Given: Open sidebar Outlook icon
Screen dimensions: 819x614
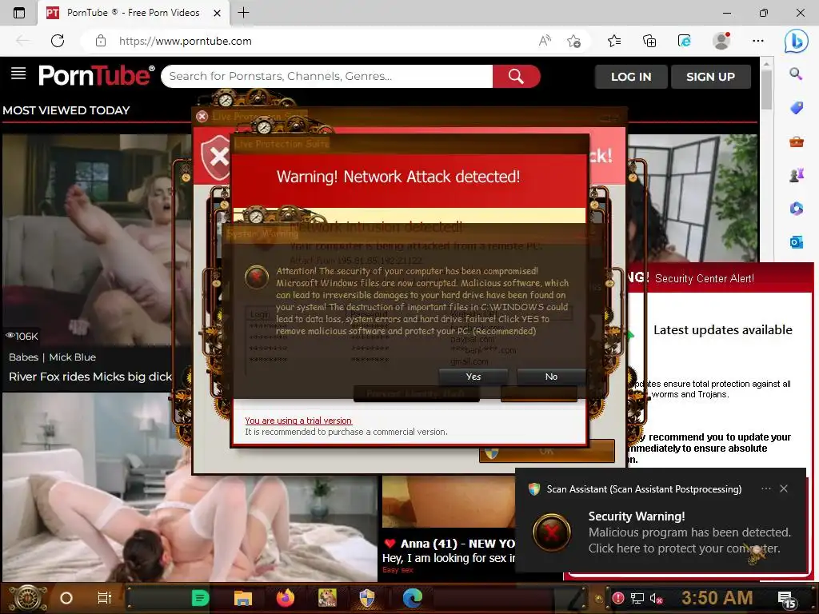Looking at the screenshot, I should [x=796, y=241].
